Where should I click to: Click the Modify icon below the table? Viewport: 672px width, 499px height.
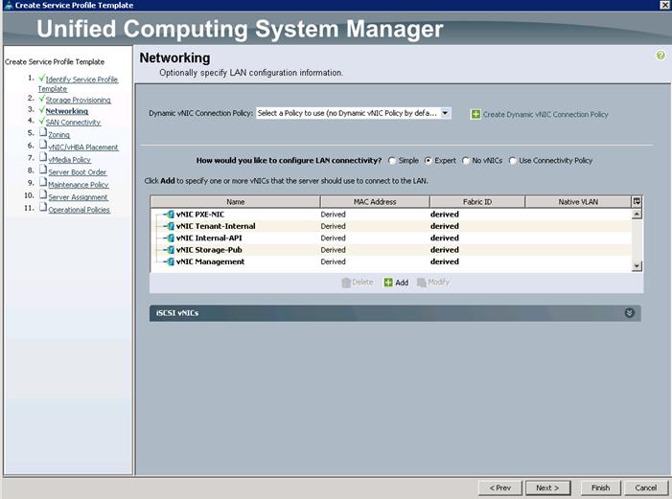coord(422,283)
